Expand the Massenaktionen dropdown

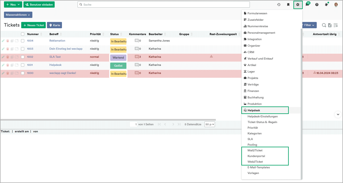tap(18, 15)
